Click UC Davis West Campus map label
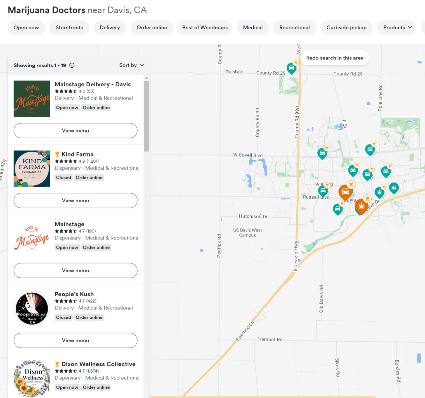The height and width of the screenshot is (398, 425). 247,233
